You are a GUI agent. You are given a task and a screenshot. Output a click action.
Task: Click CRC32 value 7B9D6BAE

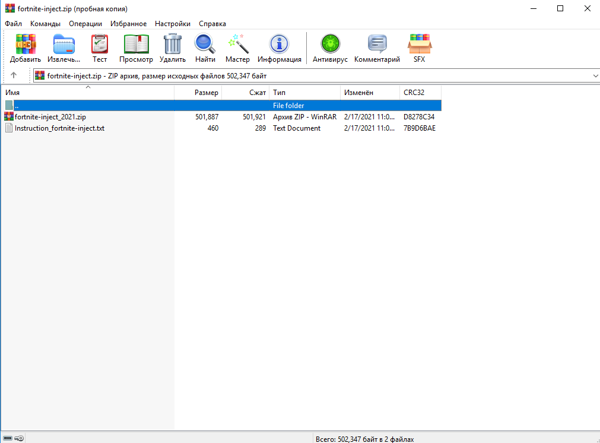click(x=420, y=128)
